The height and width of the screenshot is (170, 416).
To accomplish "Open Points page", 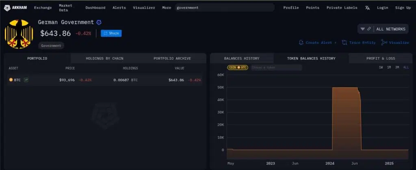I will (312, 8).
